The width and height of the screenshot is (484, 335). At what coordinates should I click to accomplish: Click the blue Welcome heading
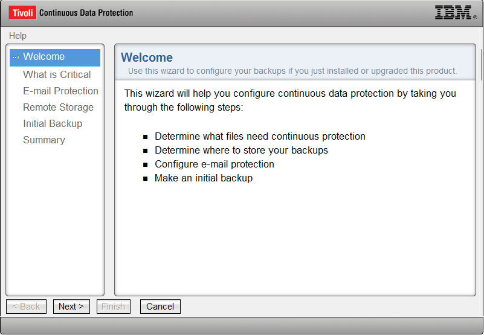pyautogui.click(x=147, y=57)
